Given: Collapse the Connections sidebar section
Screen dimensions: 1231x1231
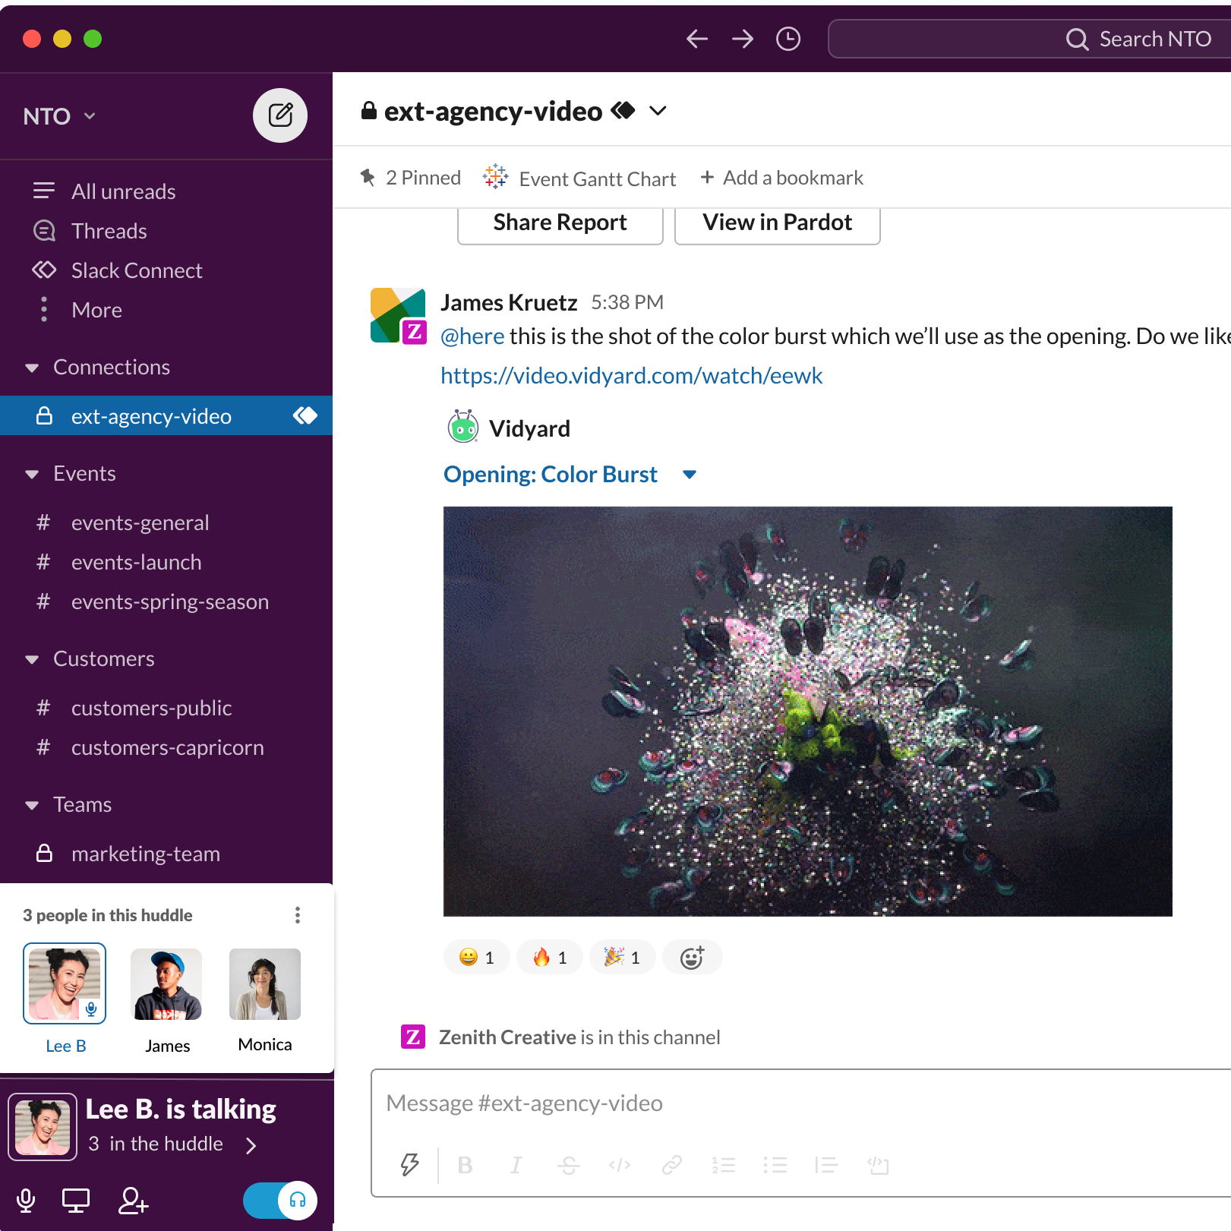Looking at the screenshot, I should 32,368.
